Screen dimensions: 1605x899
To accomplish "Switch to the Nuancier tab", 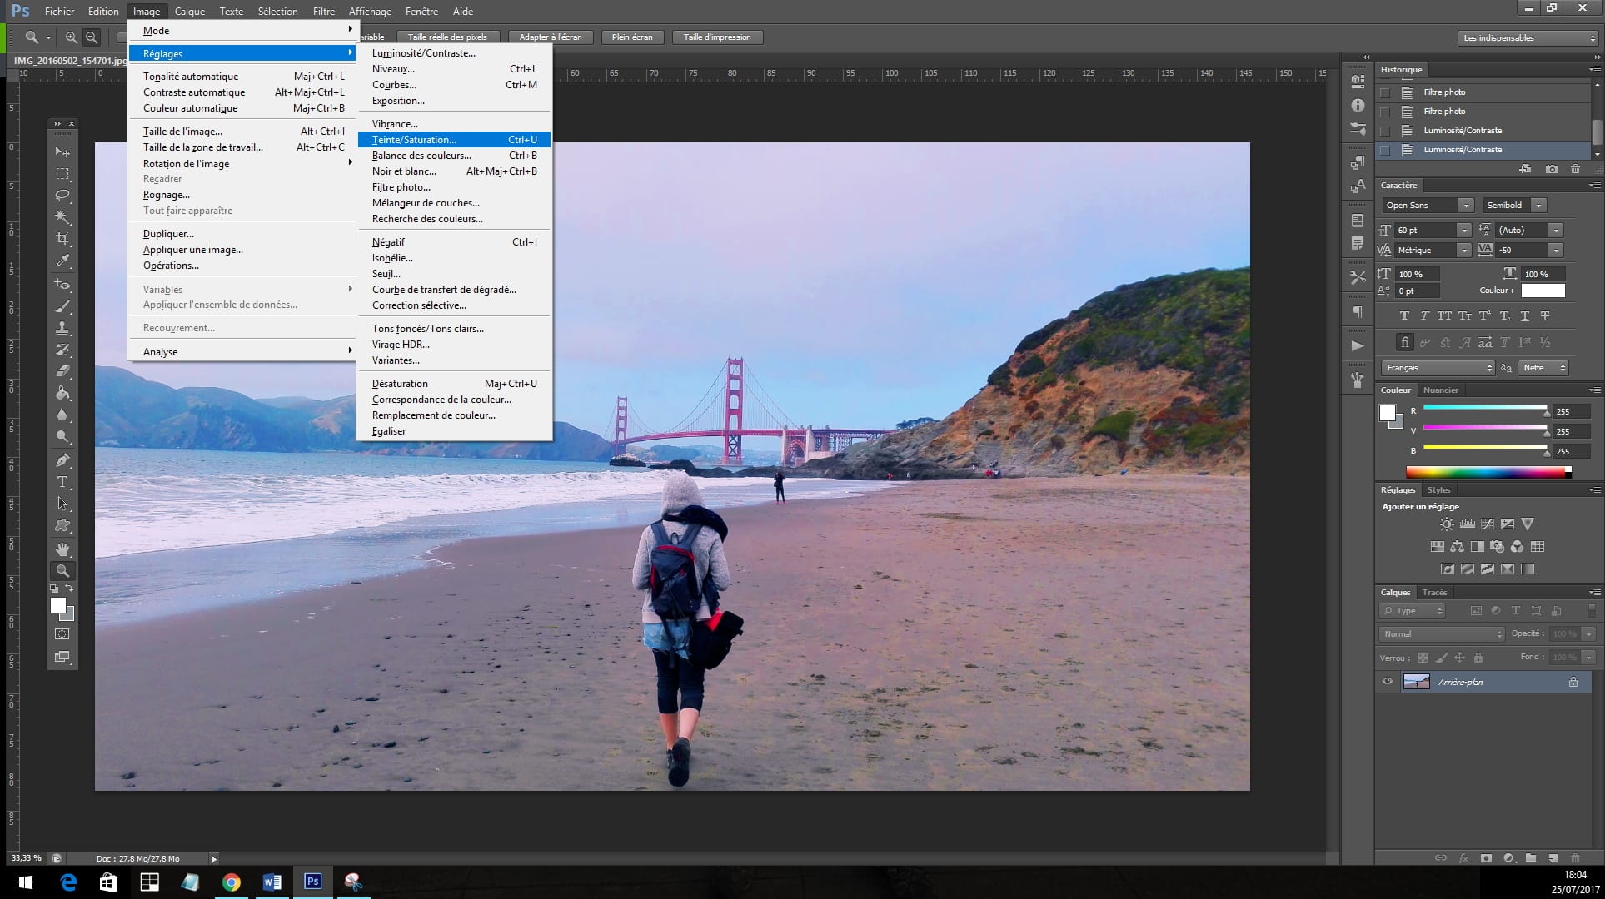I will click(x=1440, y=390).
